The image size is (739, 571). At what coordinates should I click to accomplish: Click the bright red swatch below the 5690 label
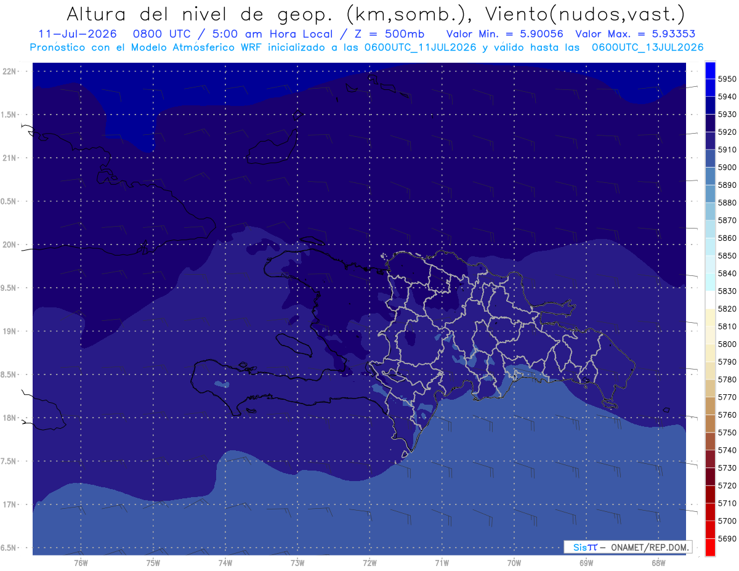pyautogui.click(x=709, y=547)
